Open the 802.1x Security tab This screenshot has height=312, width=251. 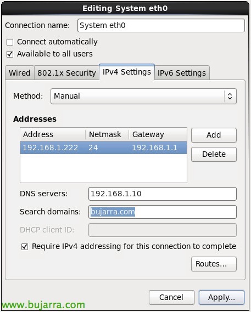(66, 73)
